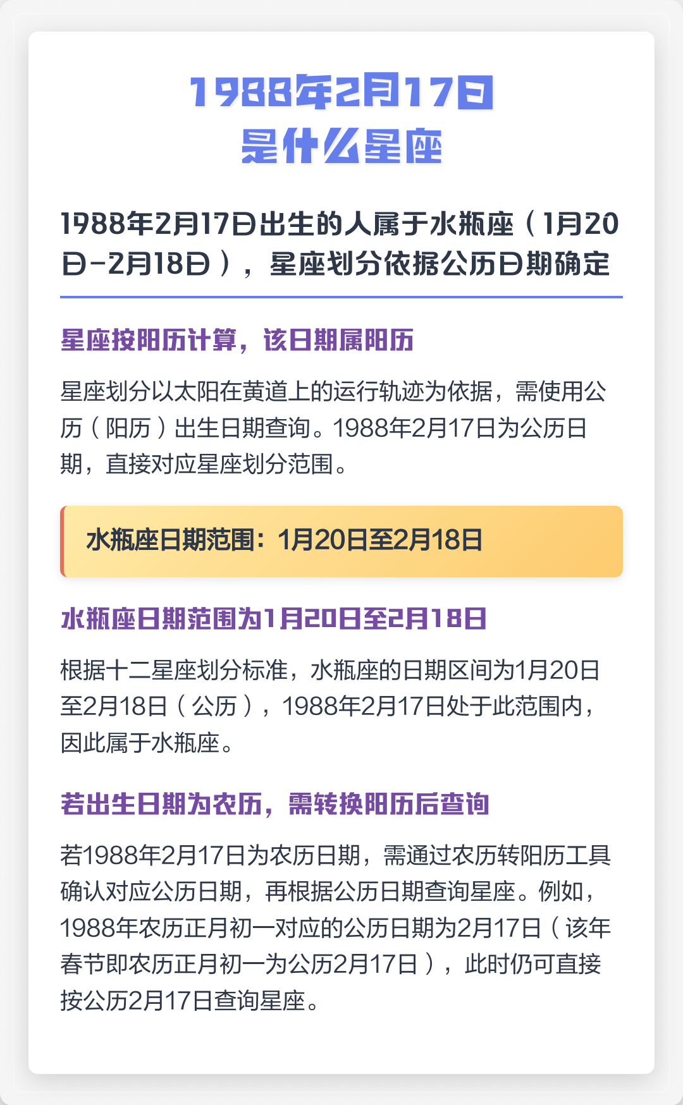The width and height of the screenshot is (683, 1105).
Task: Click the bold summary line starting "1988年2月17日出生的人"
Action: coord(340,224)
